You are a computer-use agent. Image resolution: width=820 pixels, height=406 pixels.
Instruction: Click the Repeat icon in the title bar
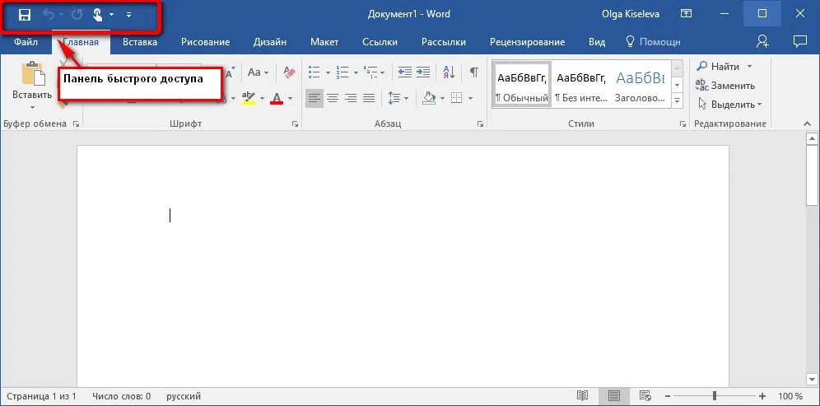click(77, 15)
